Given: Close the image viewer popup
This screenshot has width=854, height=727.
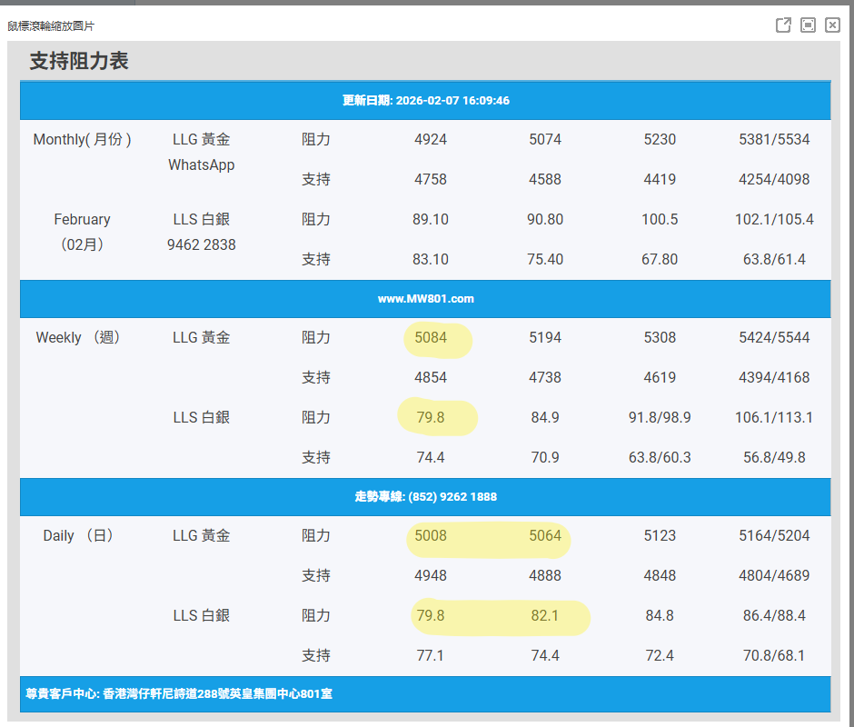Looking at the screenshot, I should (832, 25).
